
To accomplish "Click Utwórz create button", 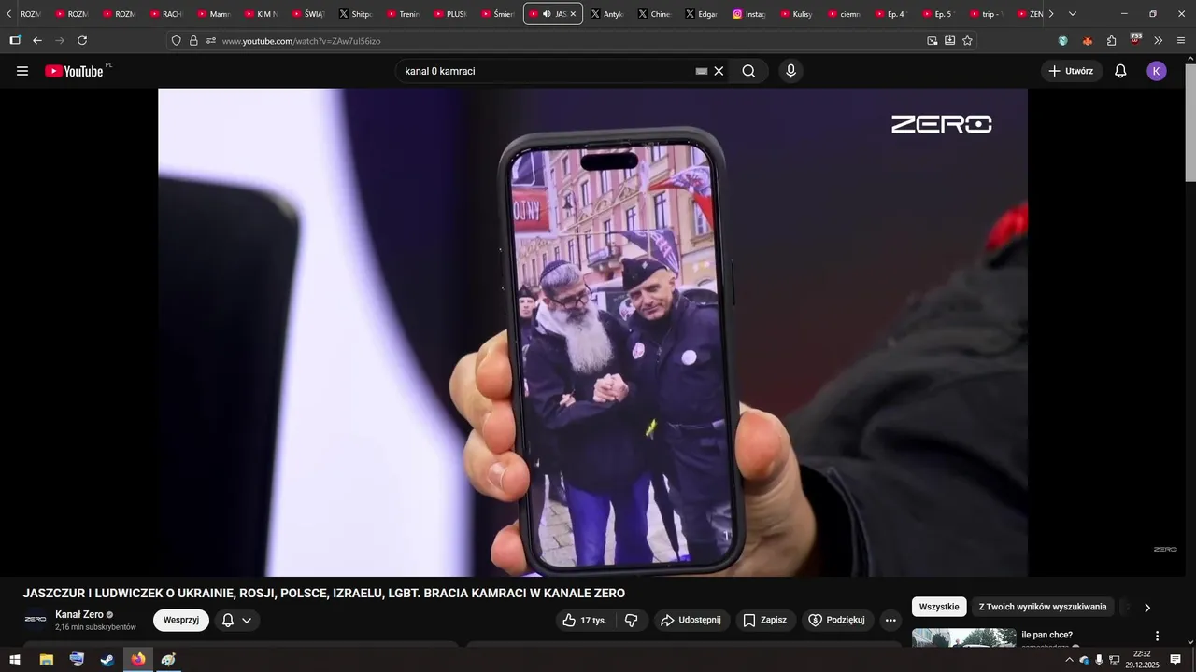I will [x=1072, y=71].
